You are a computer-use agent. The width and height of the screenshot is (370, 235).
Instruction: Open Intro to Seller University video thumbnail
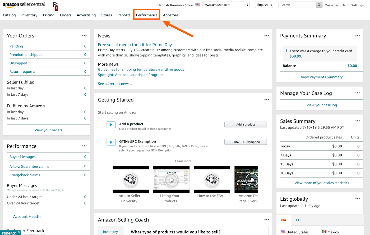tap(131, 179)
